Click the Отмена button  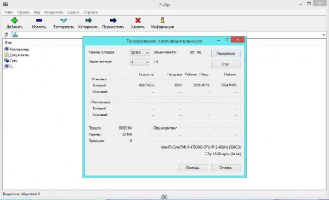pos(225,168)
